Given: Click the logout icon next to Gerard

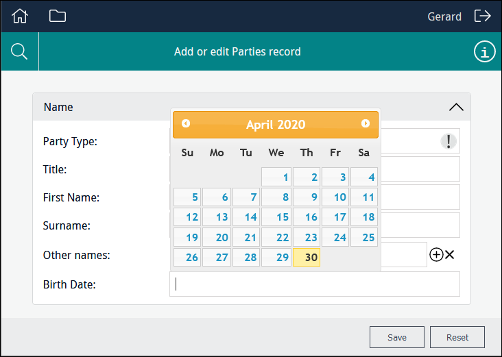Looking at the screenshot, I should (483, 16).
